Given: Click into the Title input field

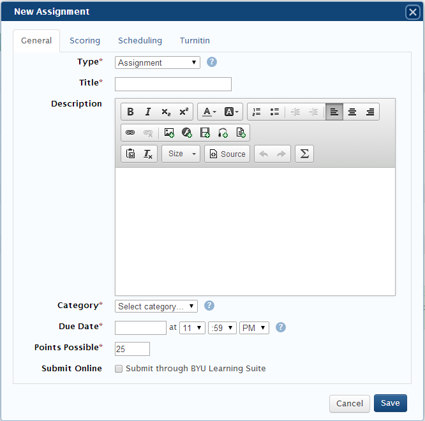Looking at the screenshot, I should click(x=173, y=84).
